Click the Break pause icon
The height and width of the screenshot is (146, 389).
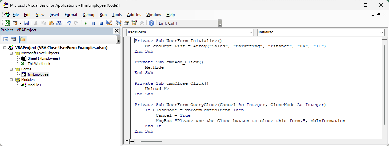click(93, 23)
